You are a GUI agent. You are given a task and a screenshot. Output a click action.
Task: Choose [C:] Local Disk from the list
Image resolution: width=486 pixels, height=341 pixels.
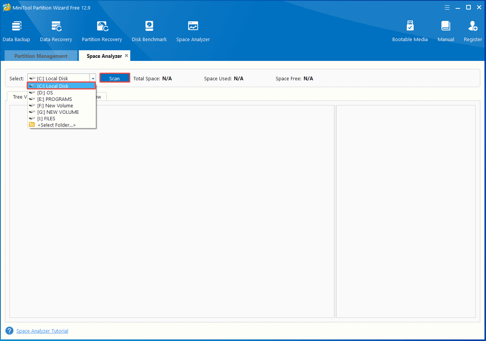[x=61, y=86]
